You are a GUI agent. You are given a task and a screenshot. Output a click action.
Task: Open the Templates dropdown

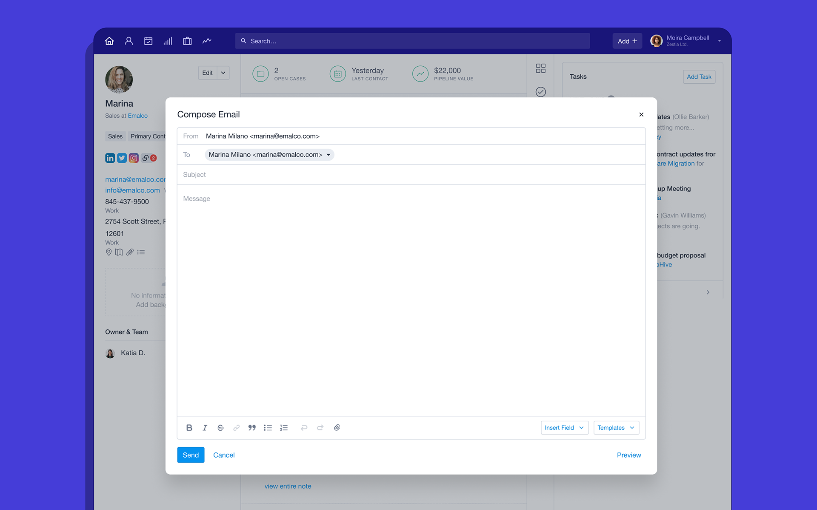(x=616, y=428)
